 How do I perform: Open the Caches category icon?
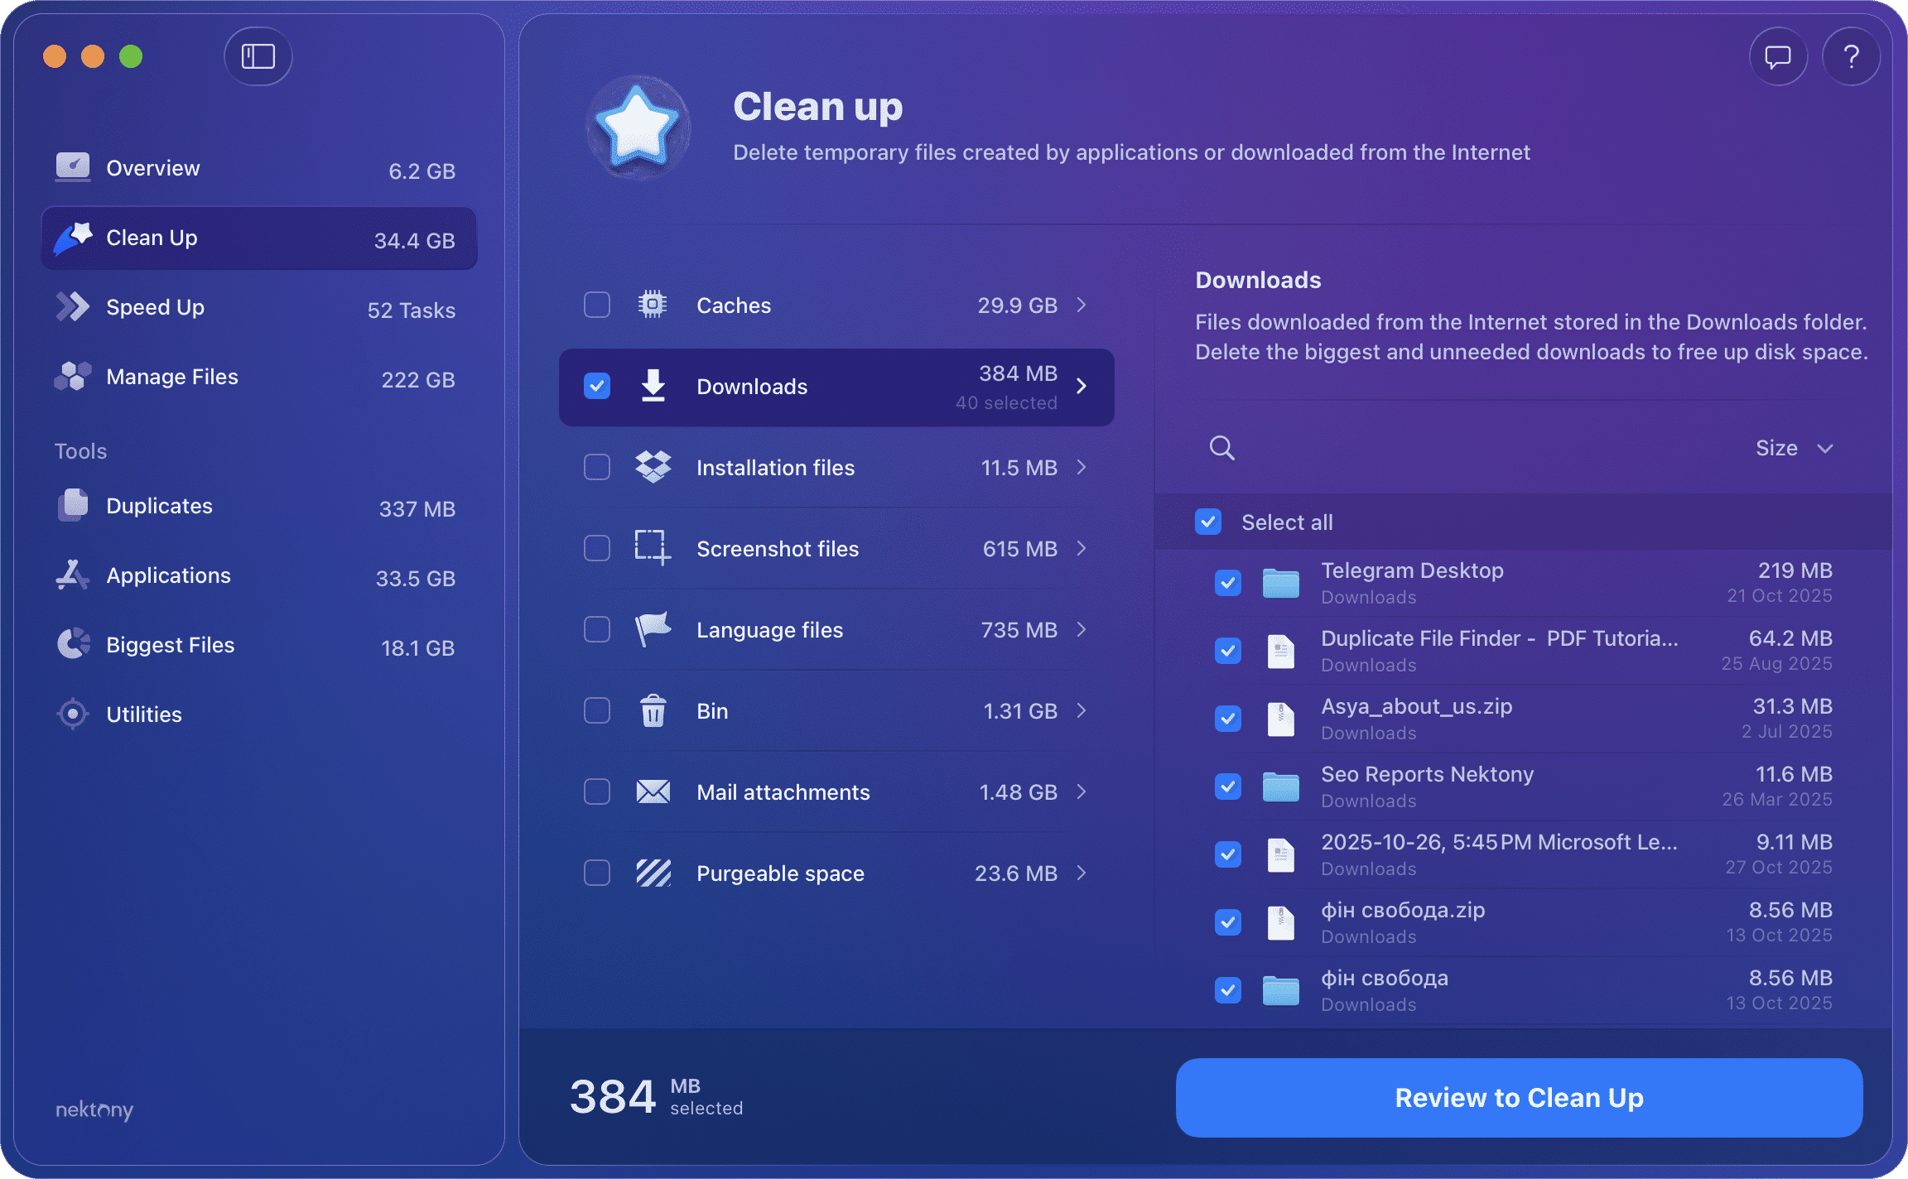click(653, 305)
